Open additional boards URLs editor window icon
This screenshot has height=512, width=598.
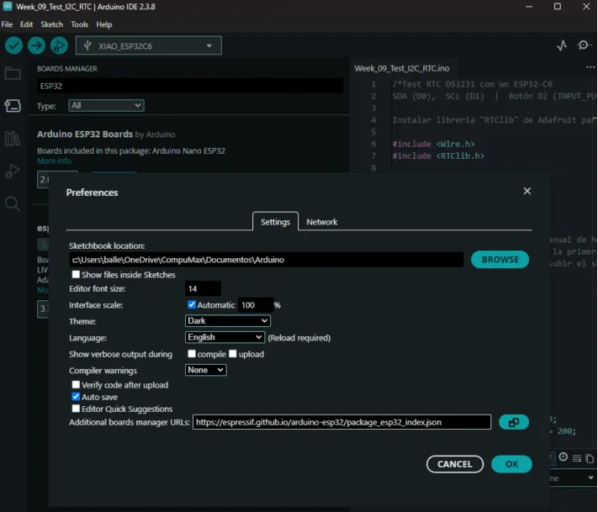coord(514,422)
